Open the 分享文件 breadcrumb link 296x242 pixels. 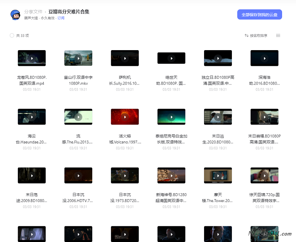pyautogui.click(x=33, y=12)
